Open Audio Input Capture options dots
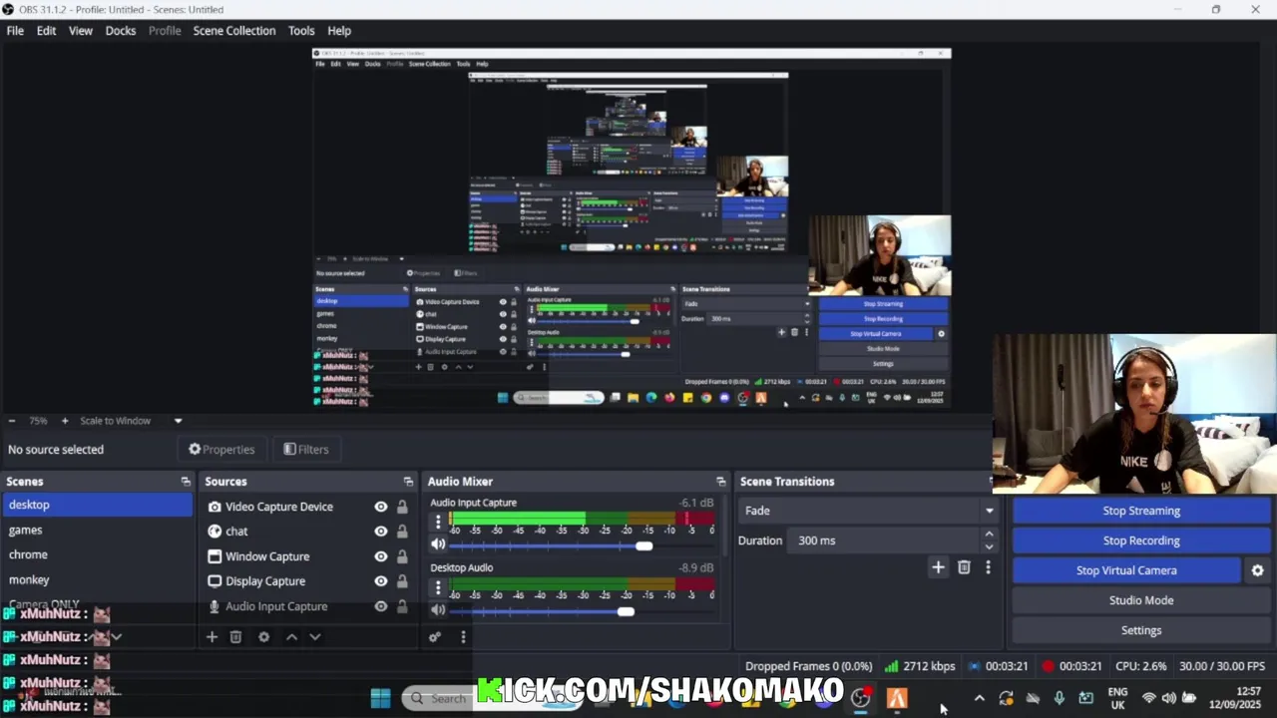1277x718 pixels. pyautogui.click(x=437, y=523)
